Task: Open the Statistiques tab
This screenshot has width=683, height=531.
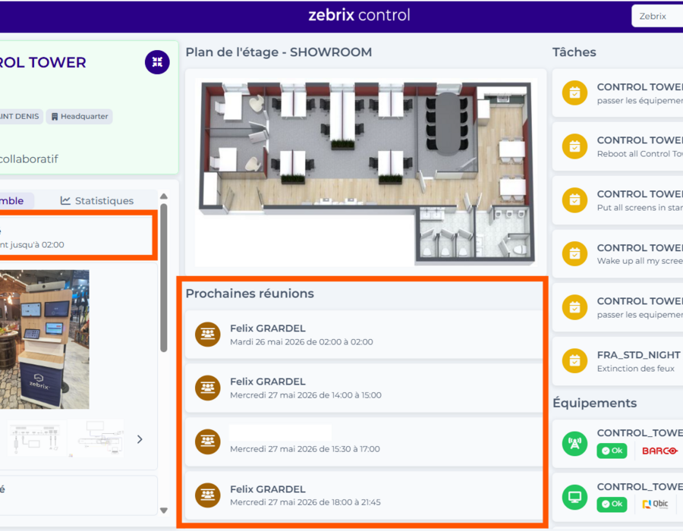Action: point(96,201)
